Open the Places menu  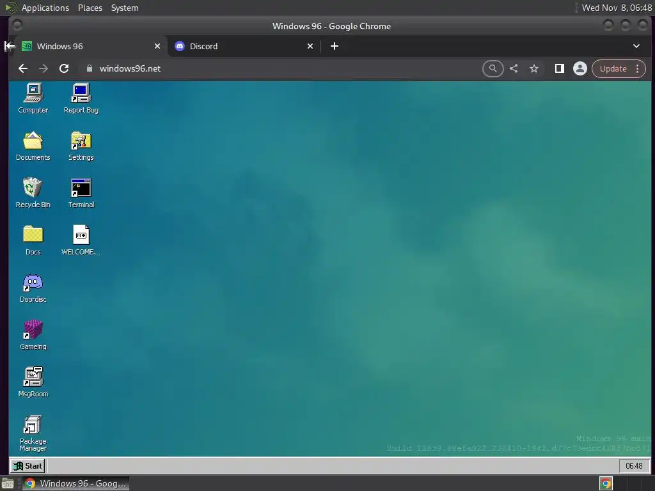tap(90, 8)
